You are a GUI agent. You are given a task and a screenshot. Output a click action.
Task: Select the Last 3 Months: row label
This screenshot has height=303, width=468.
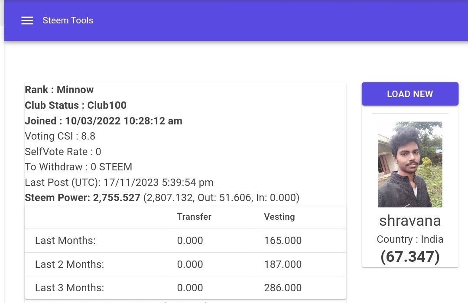pyautogui.click(x=69, y=288)
